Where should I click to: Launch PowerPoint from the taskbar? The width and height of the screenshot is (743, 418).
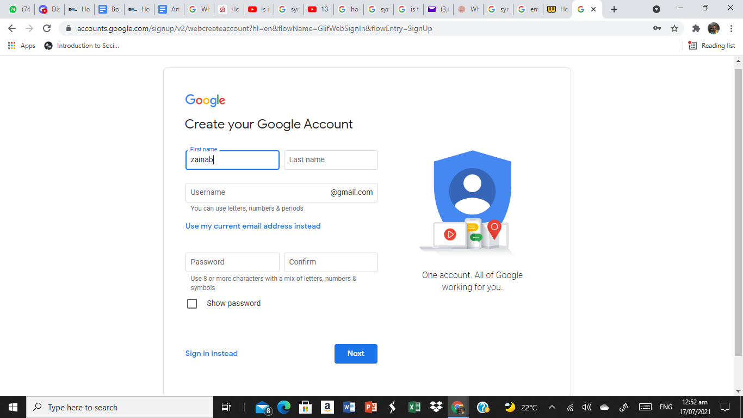click(x=371, y=407)
